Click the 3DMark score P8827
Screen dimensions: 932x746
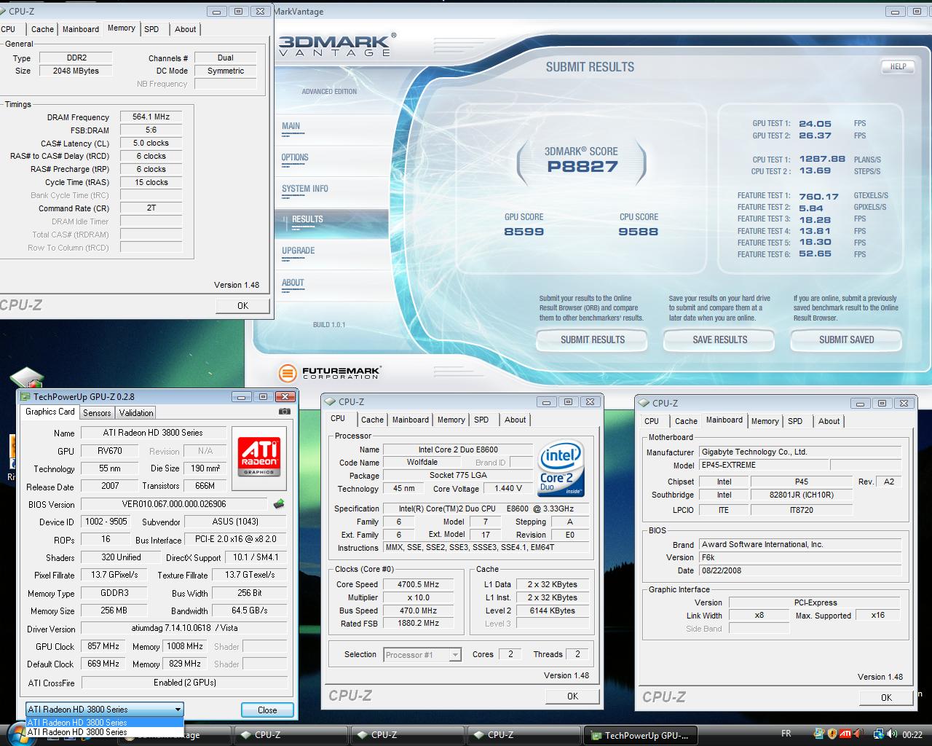click(x=582, y=167)
